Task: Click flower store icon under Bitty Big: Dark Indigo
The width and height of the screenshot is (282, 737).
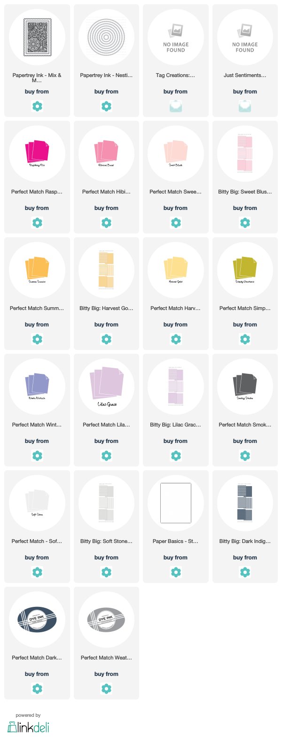Action: [x=245, y=572]
